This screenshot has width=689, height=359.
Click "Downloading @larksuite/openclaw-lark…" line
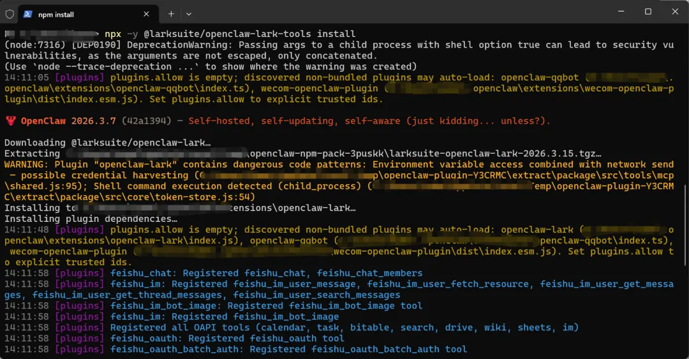[x=108, y=143]
